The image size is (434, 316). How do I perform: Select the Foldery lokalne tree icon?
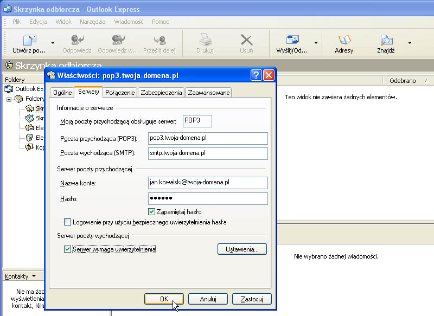(x=19, y=99)
